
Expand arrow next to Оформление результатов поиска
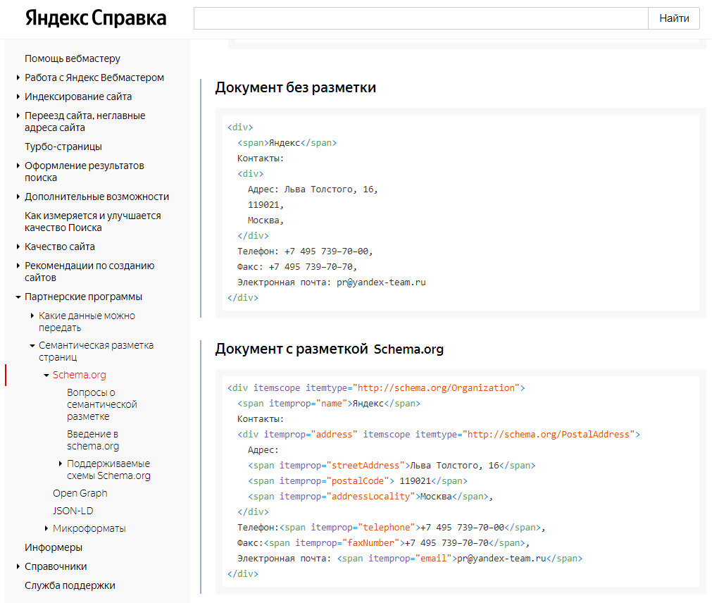[18, 166]
